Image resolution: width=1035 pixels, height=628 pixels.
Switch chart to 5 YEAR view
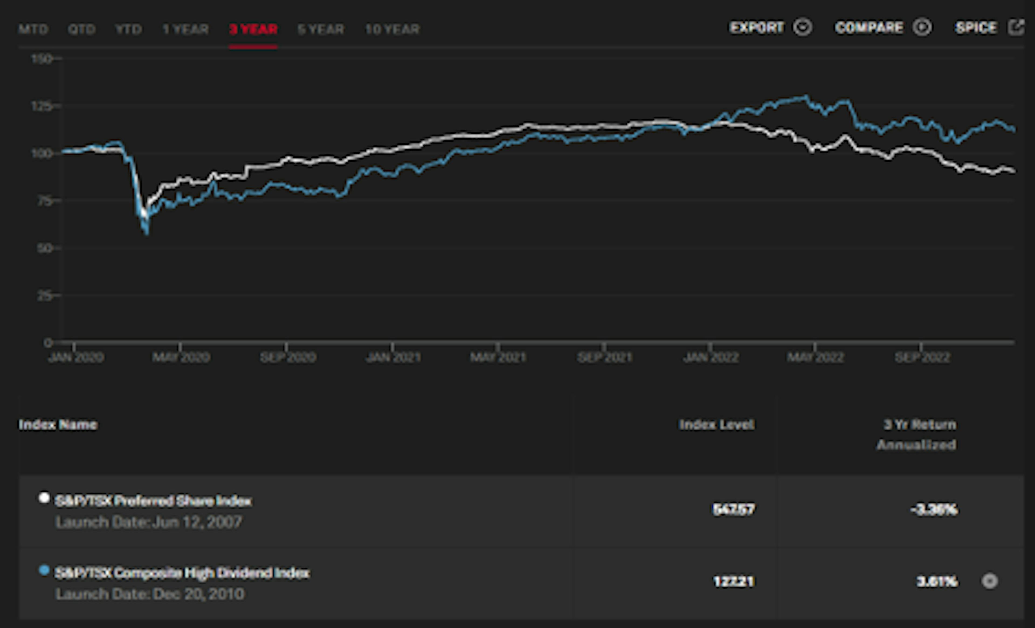320,29
